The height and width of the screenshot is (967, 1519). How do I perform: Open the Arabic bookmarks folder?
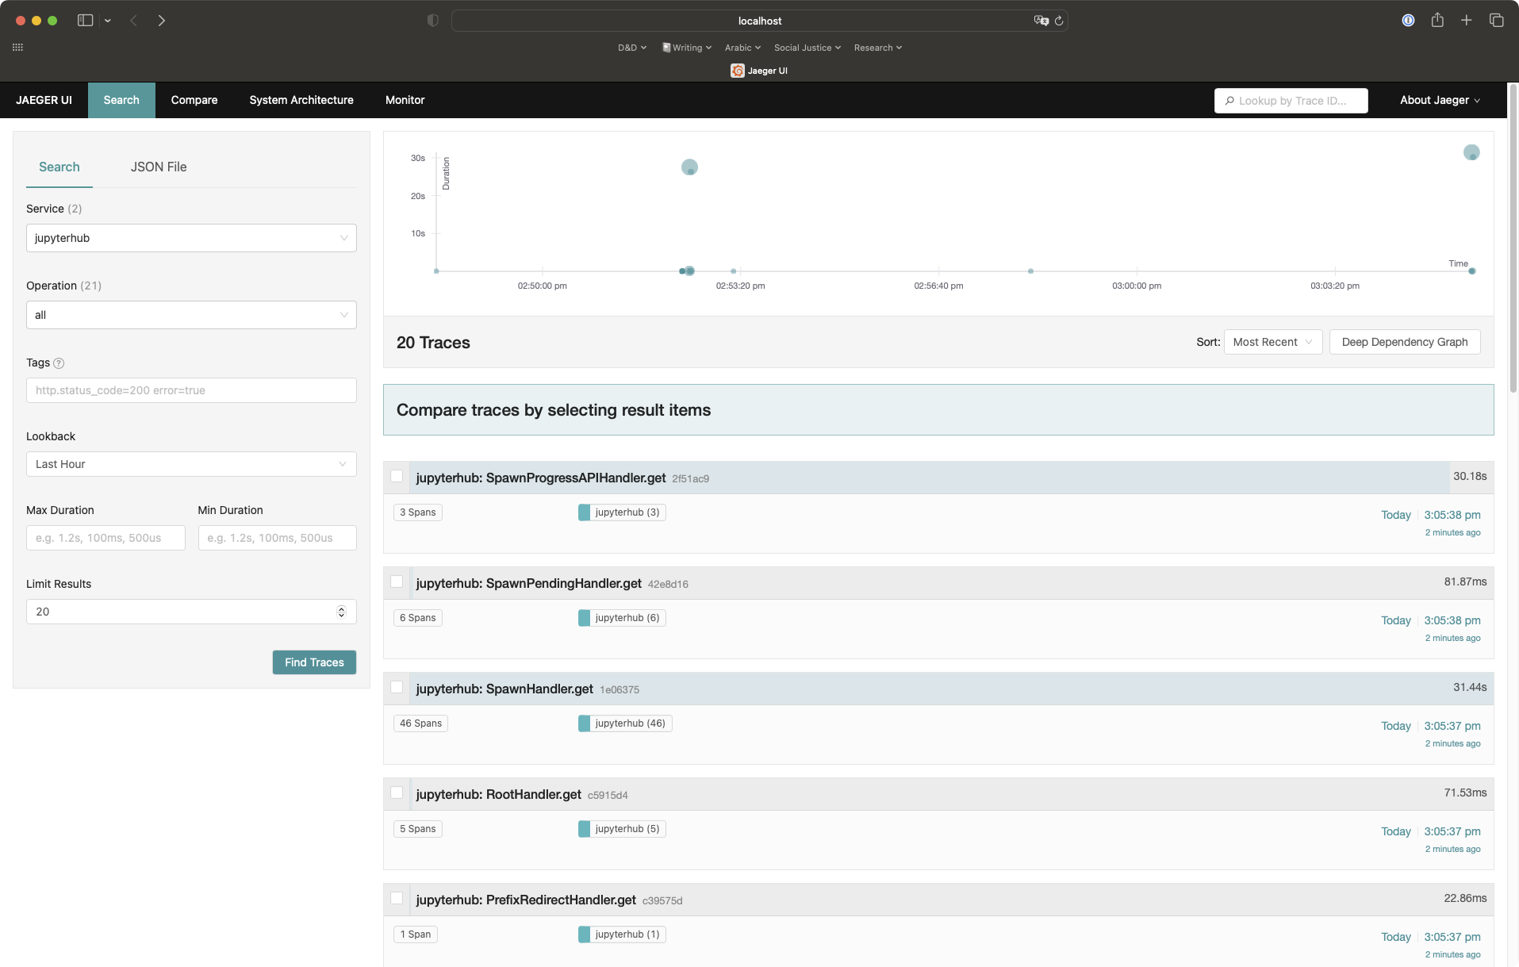coord(742,48)
